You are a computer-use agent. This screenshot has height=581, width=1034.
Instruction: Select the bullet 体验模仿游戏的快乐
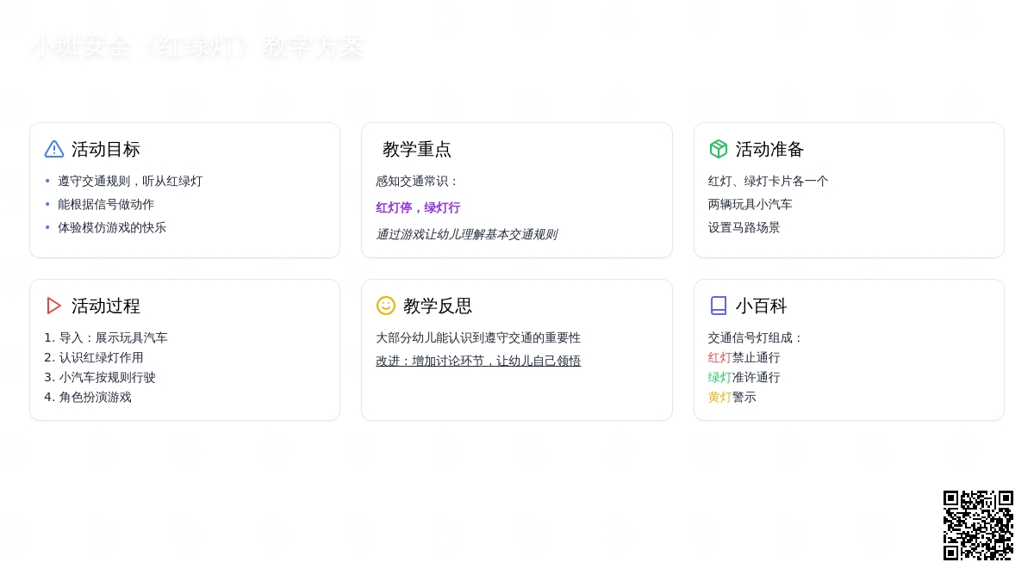112,227
